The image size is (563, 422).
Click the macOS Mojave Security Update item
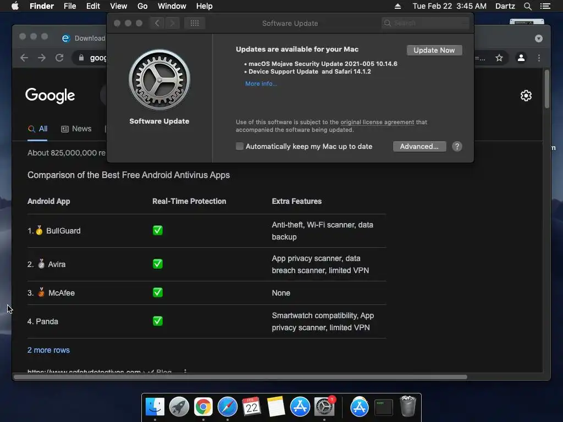[323, 64]
